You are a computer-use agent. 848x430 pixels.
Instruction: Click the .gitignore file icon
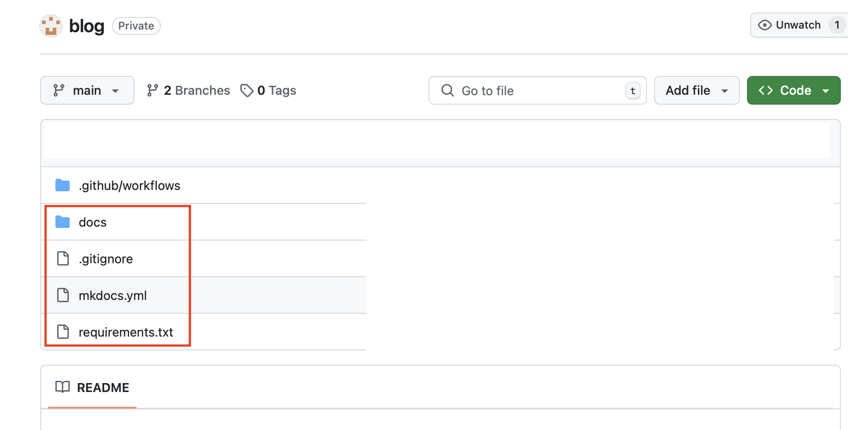pyautogui.click(x=63, y=258)
